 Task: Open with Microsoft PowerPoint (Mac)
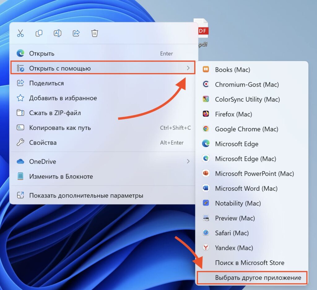point(252,174)
